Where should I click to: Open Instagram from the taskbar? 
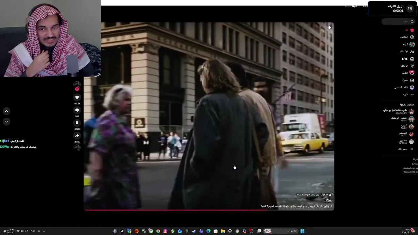point(165,231)
